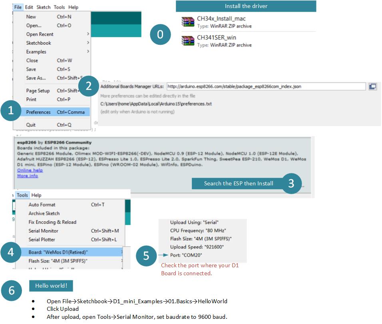Select the highlighted Preferences menu entry
Image resolution: width=382 pixels, height=324 pixels.
(x=56, y=112)
